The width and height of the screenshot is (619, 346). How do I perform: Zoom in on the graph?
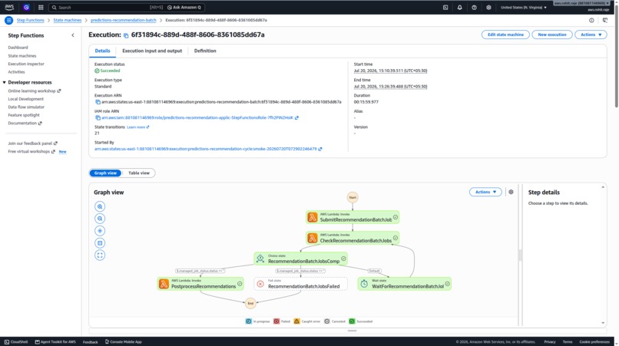pos(100,206)
